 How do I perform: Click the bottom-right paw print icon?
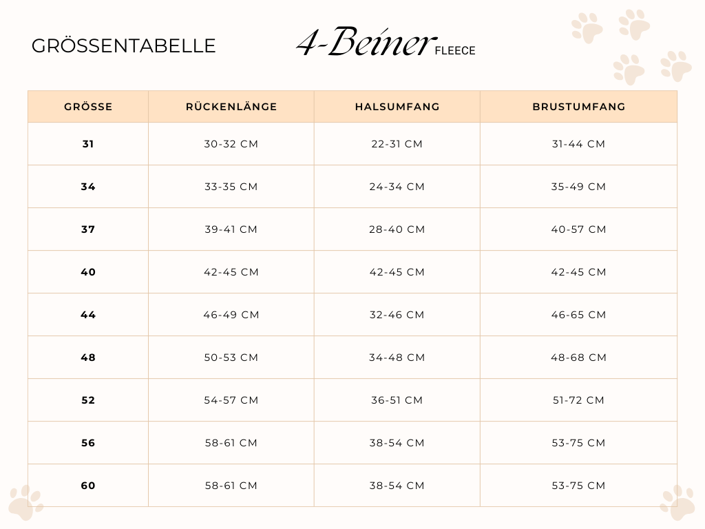point(677,502)
